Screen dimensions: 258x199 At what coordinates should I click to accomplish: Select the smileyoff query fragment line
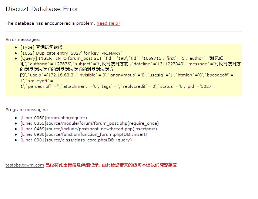coord(38,81)
